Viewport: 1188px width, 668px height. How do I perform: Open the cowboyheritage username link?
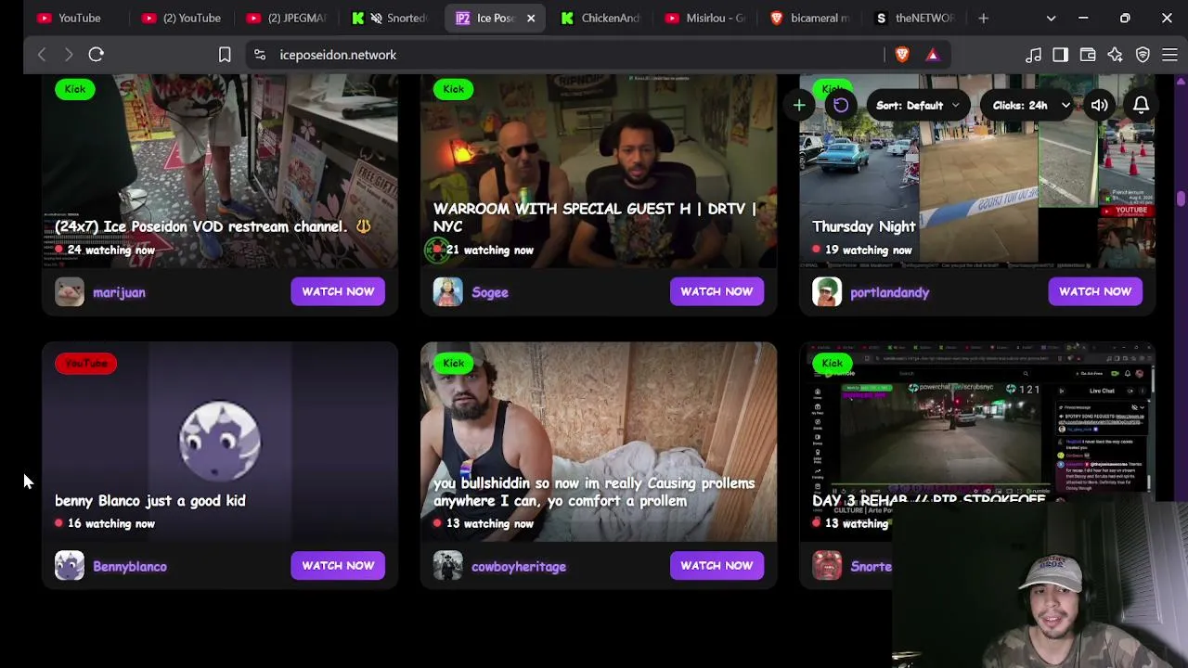[519, 566]
